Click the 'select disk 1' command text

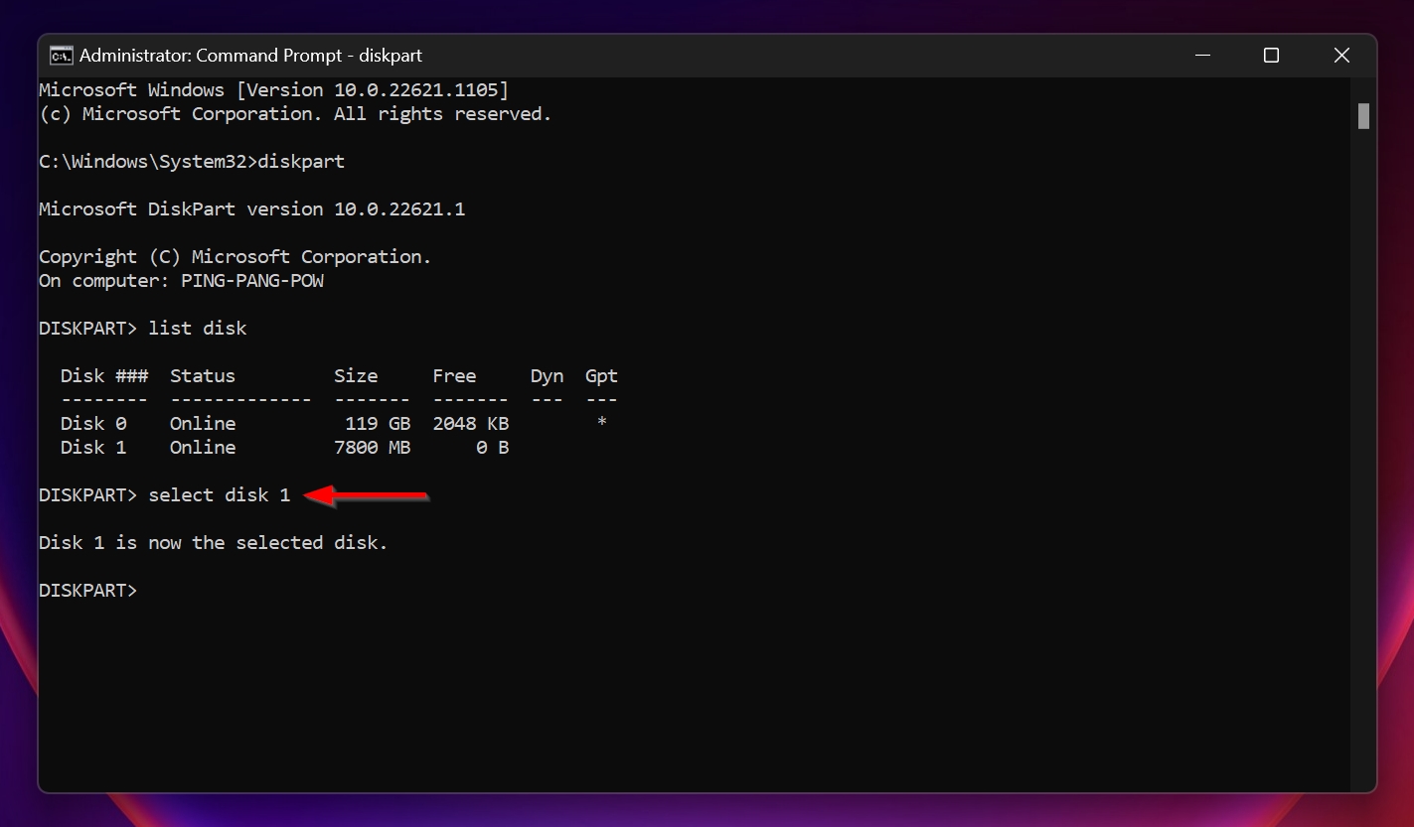pyautogui.click(x=220, y=495)
